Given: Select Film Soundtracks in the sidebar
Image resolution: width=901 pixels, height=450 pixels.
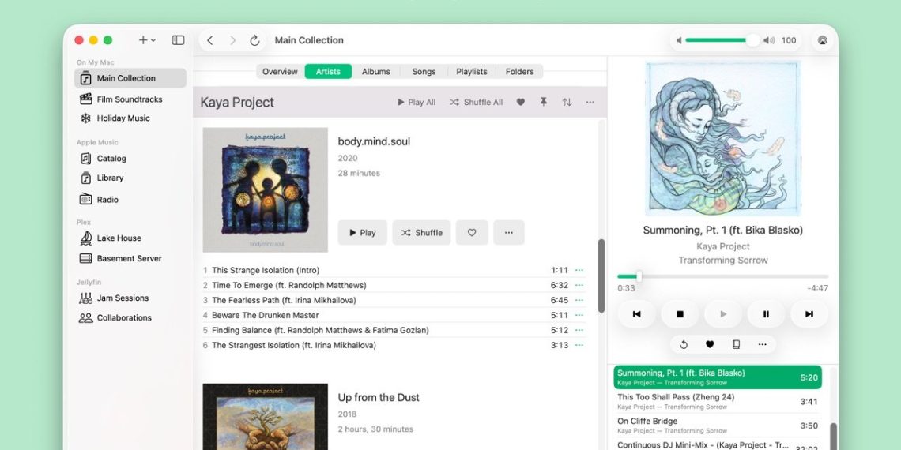Looking at the screenshot, I should pos(130,99).
